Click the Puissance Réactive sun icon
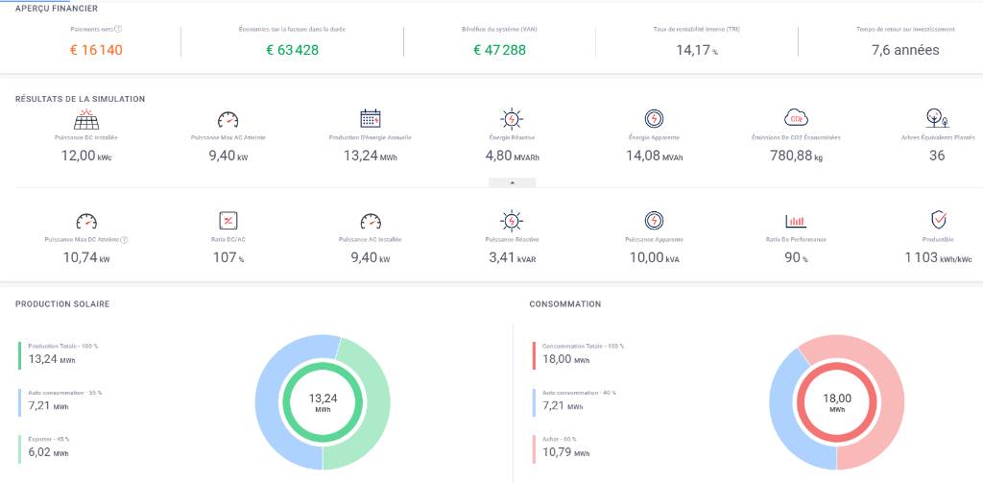Viewport: 983px width, 483px height. pos(512,220)
